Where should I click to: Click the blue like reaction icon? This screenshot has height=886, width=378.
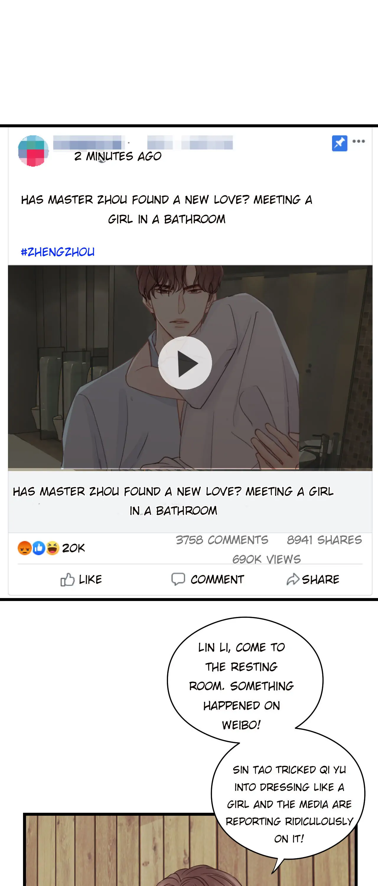coord(39,548)
